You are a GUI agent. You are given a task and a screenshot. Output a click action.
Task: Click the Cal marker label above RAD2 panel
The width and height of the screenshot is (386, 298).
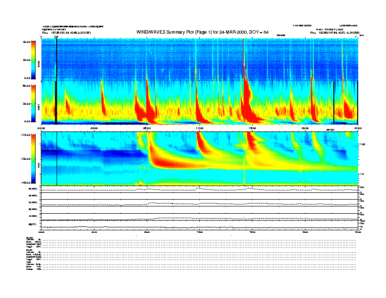pos(56,37)
